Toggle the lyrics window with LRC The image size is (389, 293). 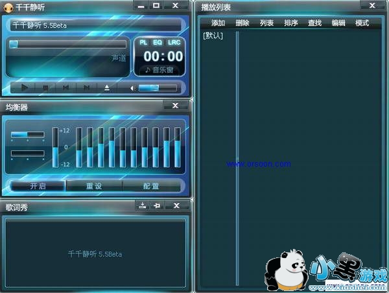[174, 42]
